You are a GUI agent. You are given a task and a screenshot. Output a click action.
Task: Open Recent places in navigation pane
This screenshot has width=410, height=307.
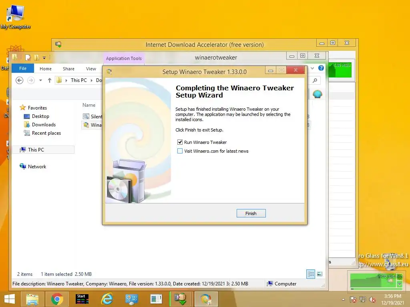click(46, 133)
